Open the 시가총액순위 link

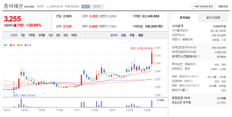pyautogui.click(x=180, y=31)
